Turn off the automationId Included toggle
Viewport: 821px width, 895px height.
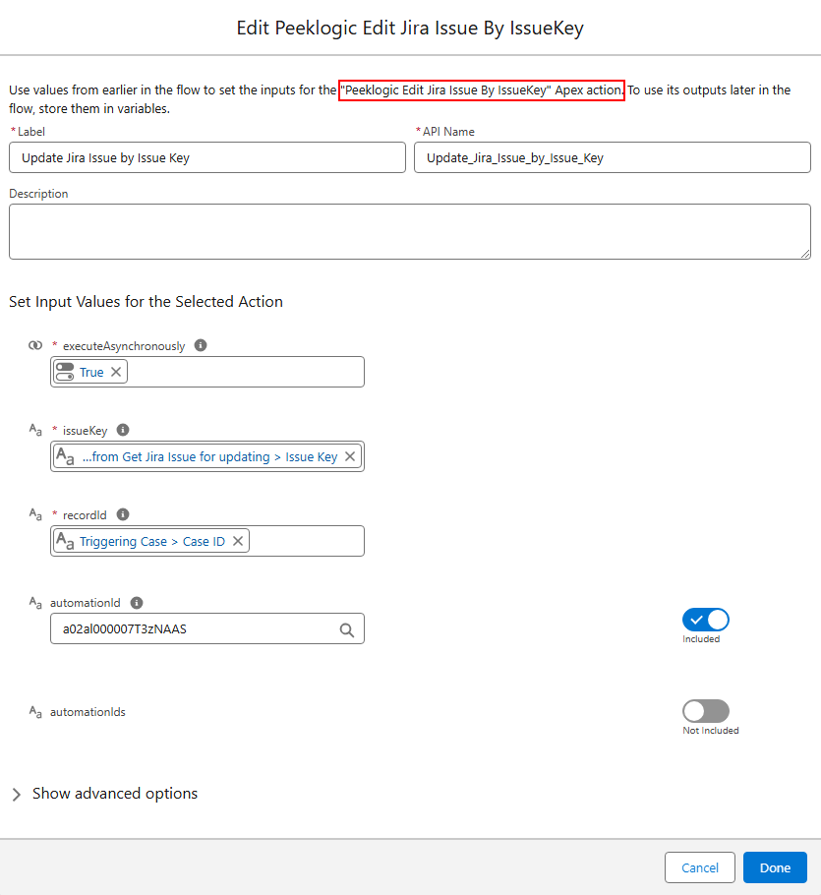pyautogui.click(x=706, y=620)
